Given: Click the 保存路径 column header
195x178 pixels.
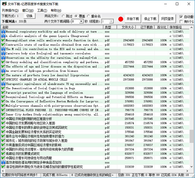Looking at the screenshot, I should click(179, 27).
